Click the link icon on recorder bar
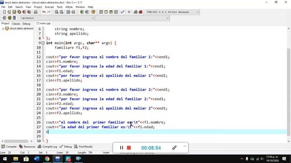The width and height of the screenshot is (291, 163). [174, 148]
